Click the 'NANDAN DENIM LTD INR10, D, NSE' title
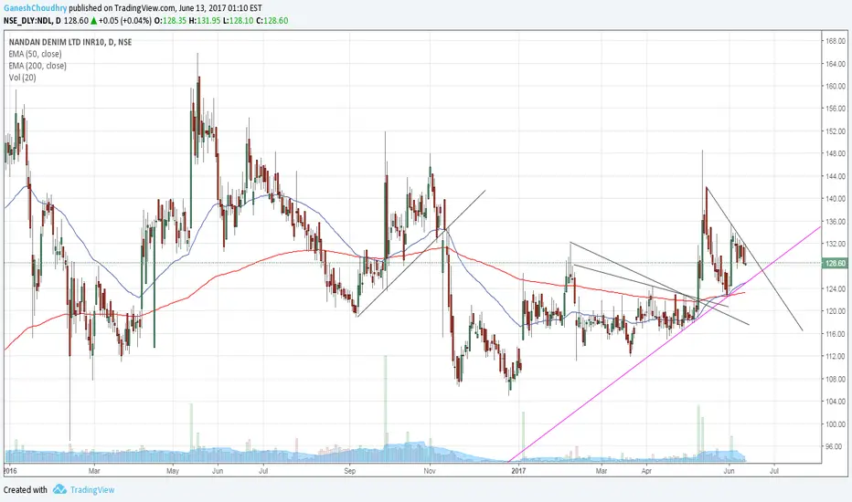 (x=70, y=42)
